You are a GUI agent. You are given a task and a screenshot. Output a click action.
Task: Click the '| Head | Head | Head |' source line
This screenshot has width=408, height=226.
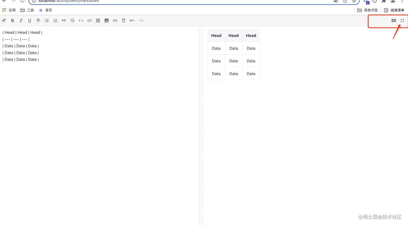[x=22, y=33]
